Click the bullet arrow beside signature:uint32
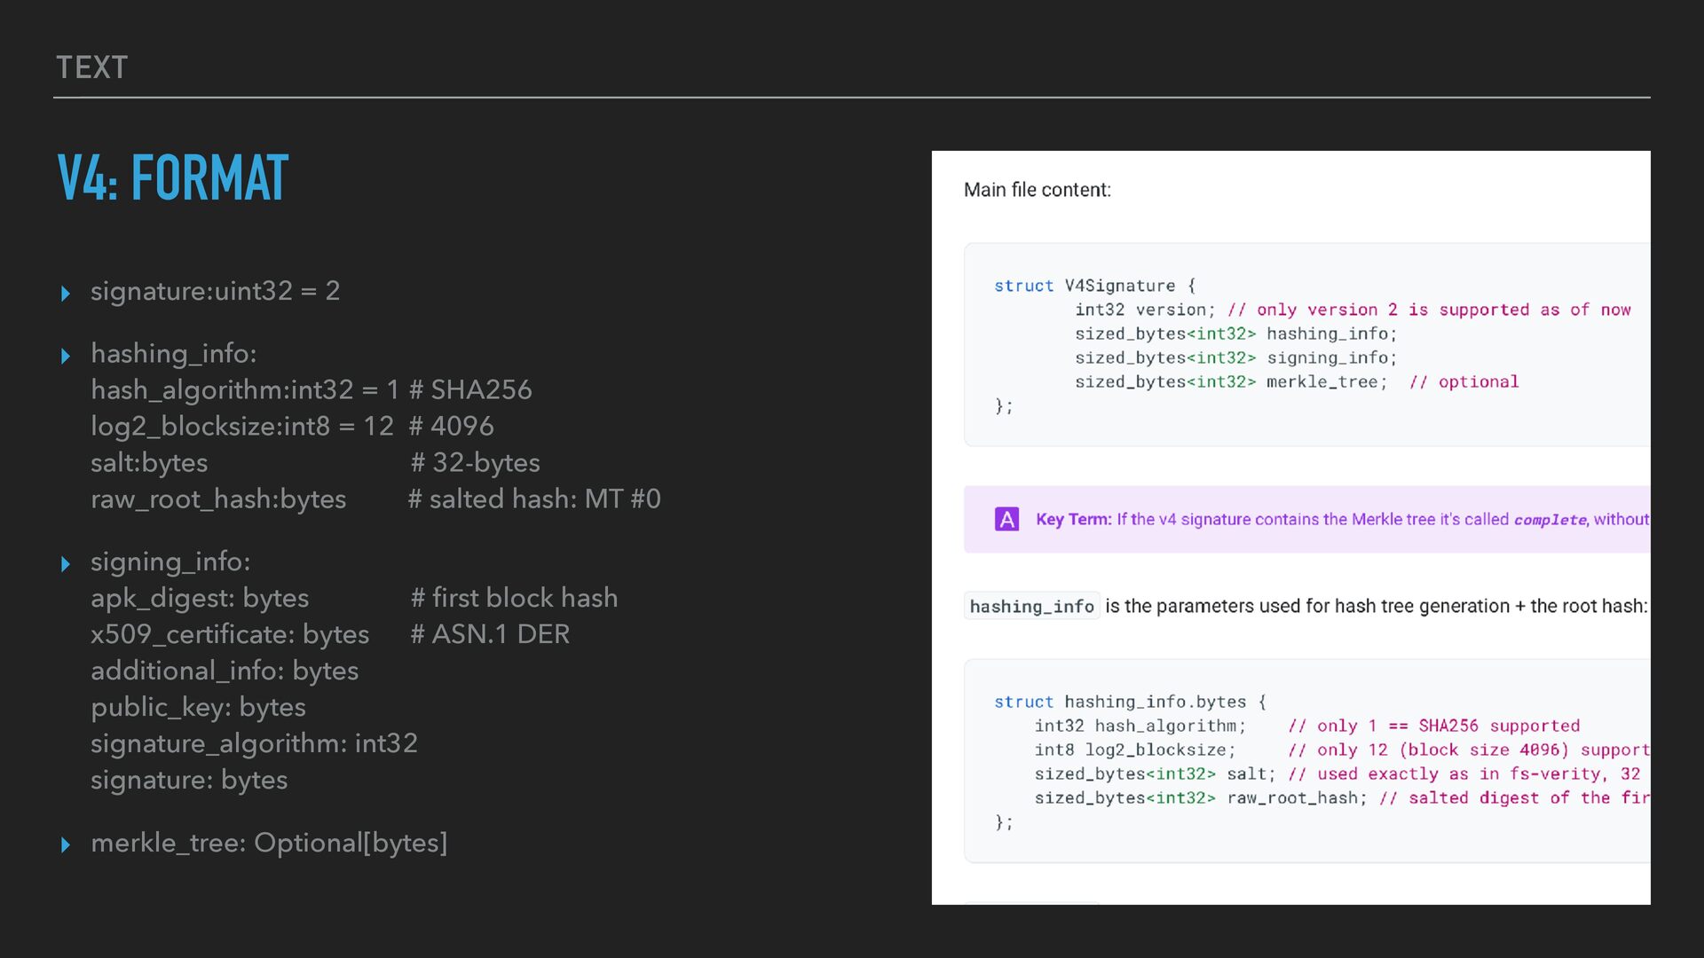1704x958 pixels. [65, 294]
